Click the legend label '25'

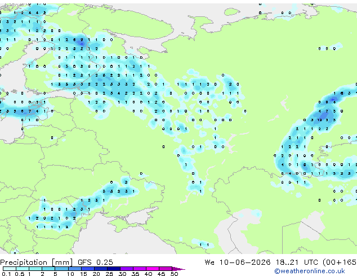[109, 274]
